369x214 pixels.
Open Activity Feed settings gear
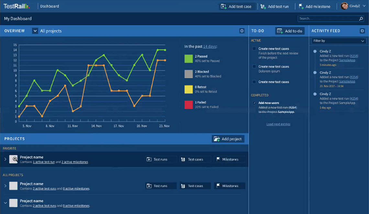click(x=362, y=31)
